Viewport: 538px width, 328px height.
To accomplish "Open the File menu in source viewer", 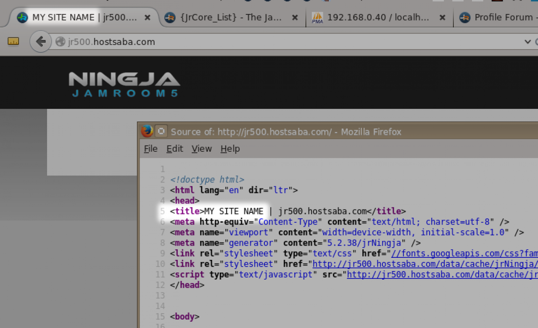I will point(150,149).
